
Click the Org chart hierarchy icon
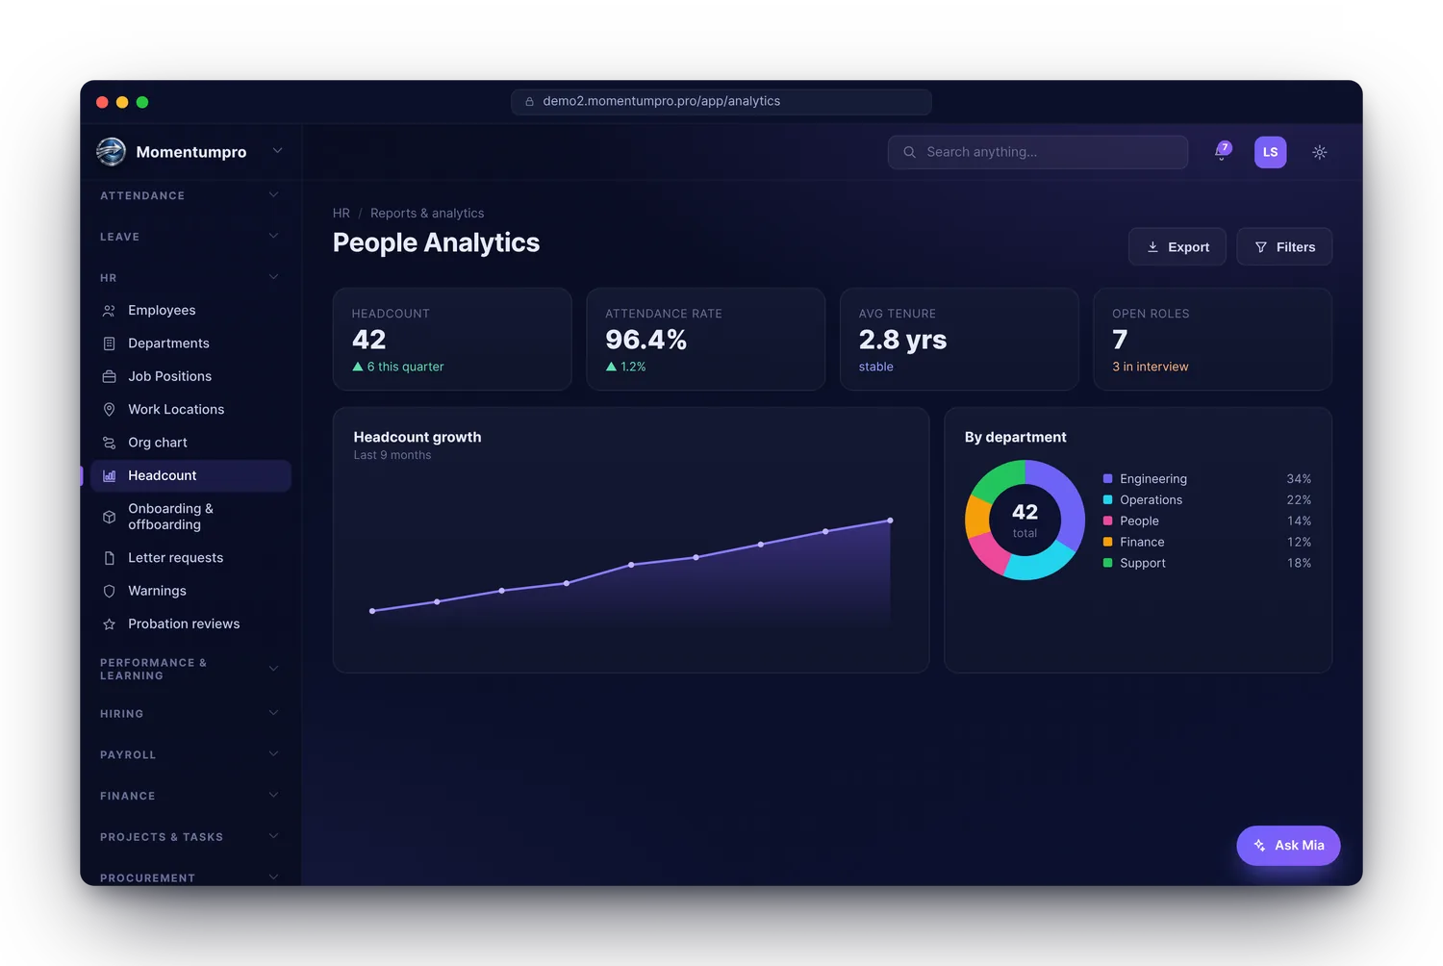109,443
